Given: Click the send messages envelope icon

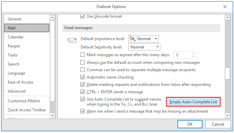Looking at the screenshot, I should point(72,40).
